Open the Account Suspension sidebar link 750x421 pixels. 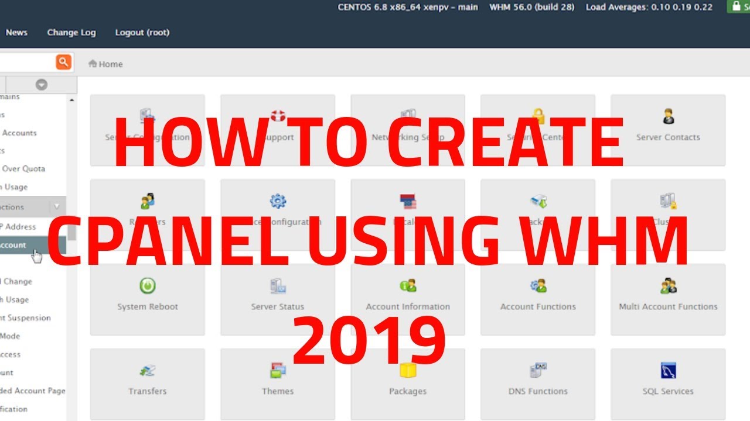point(25,318)
